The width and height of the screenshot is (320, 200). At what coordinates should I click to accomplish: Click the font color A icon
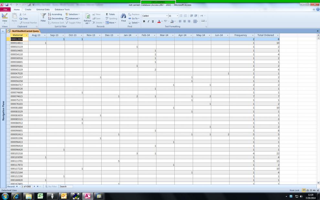[159, 21]
